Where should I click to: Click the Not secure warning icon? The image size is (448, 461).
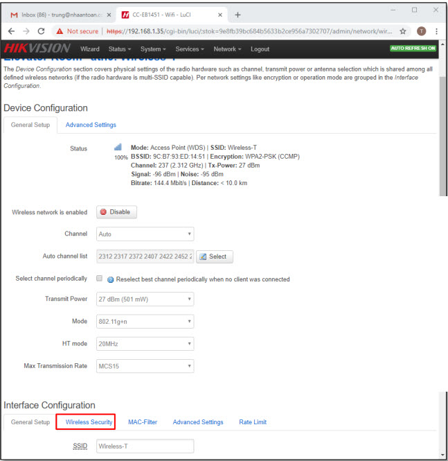60,31
